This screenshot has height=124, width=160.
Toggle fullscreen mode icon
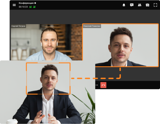click(x=156, y=5)
